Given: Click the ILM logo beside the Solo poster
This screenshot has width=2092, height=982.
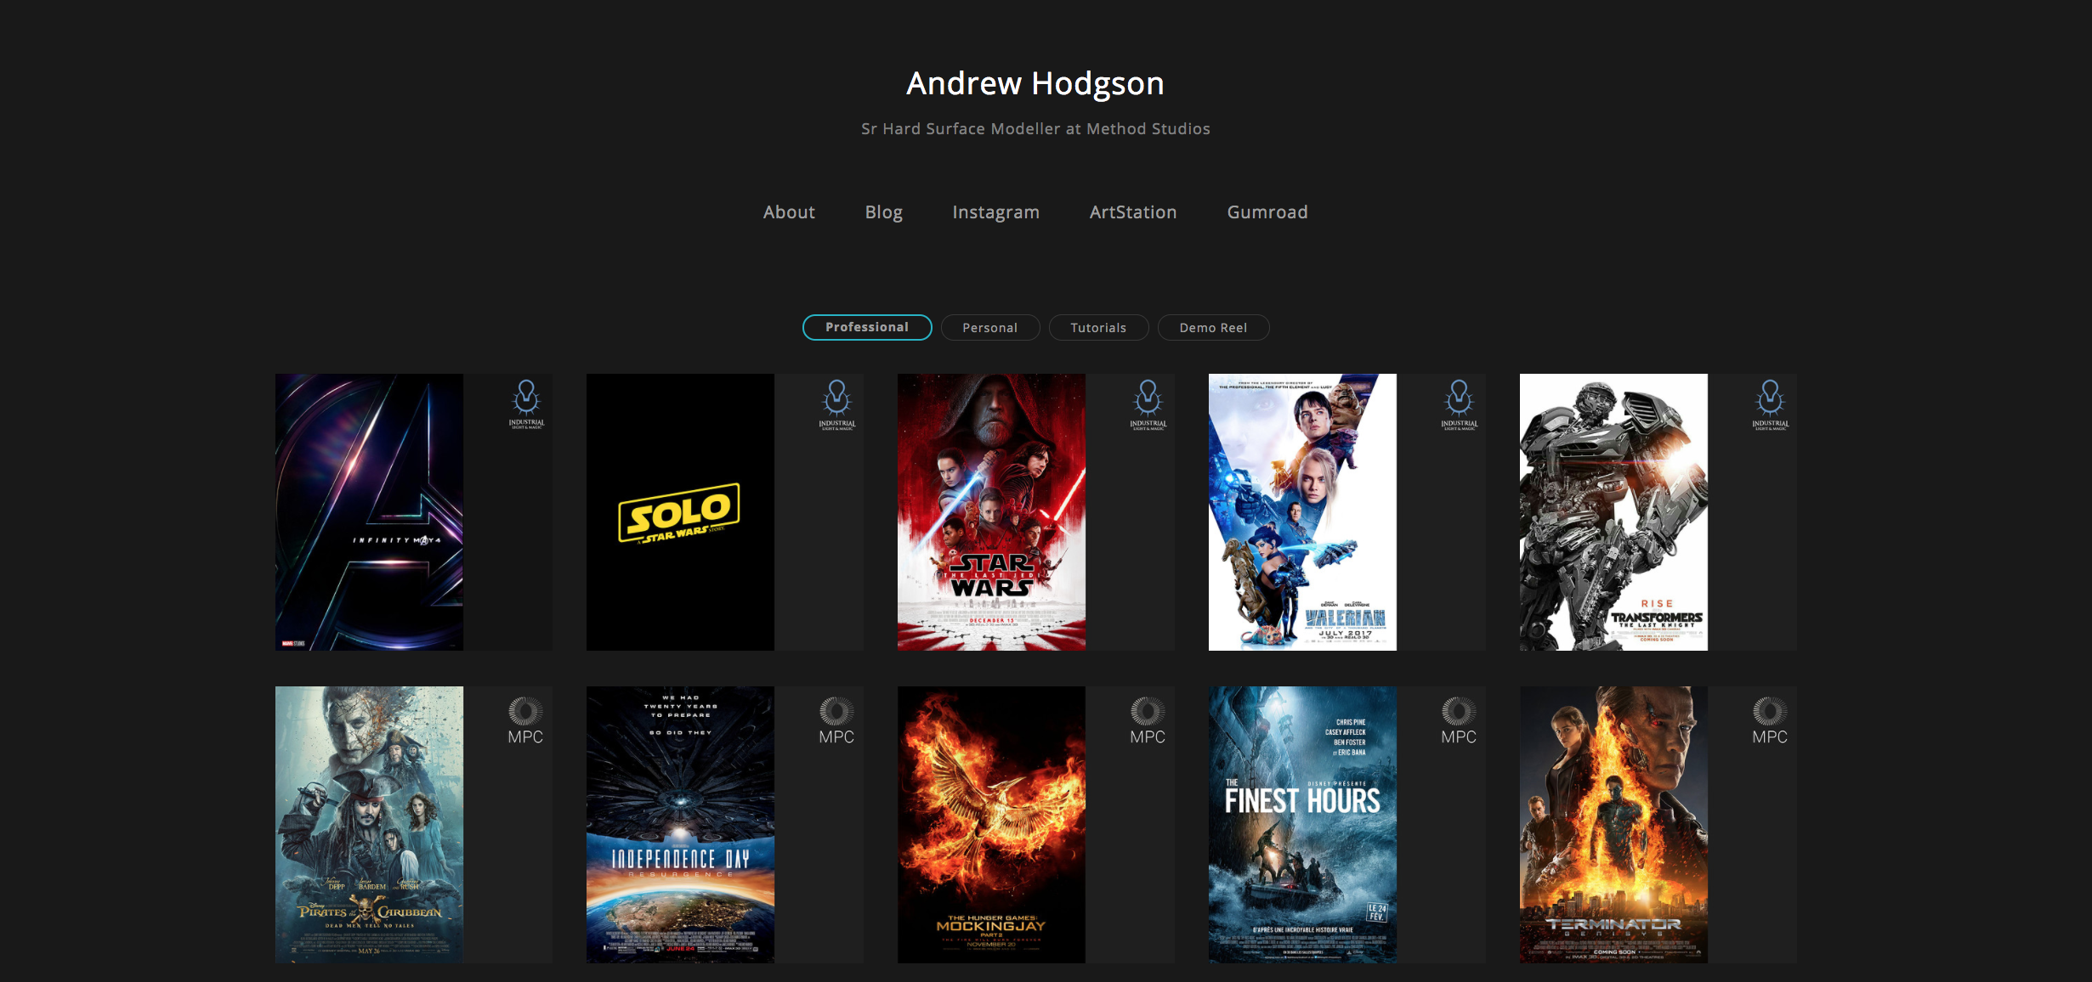Looking at the screenshot, I should [x=837, y=405].
